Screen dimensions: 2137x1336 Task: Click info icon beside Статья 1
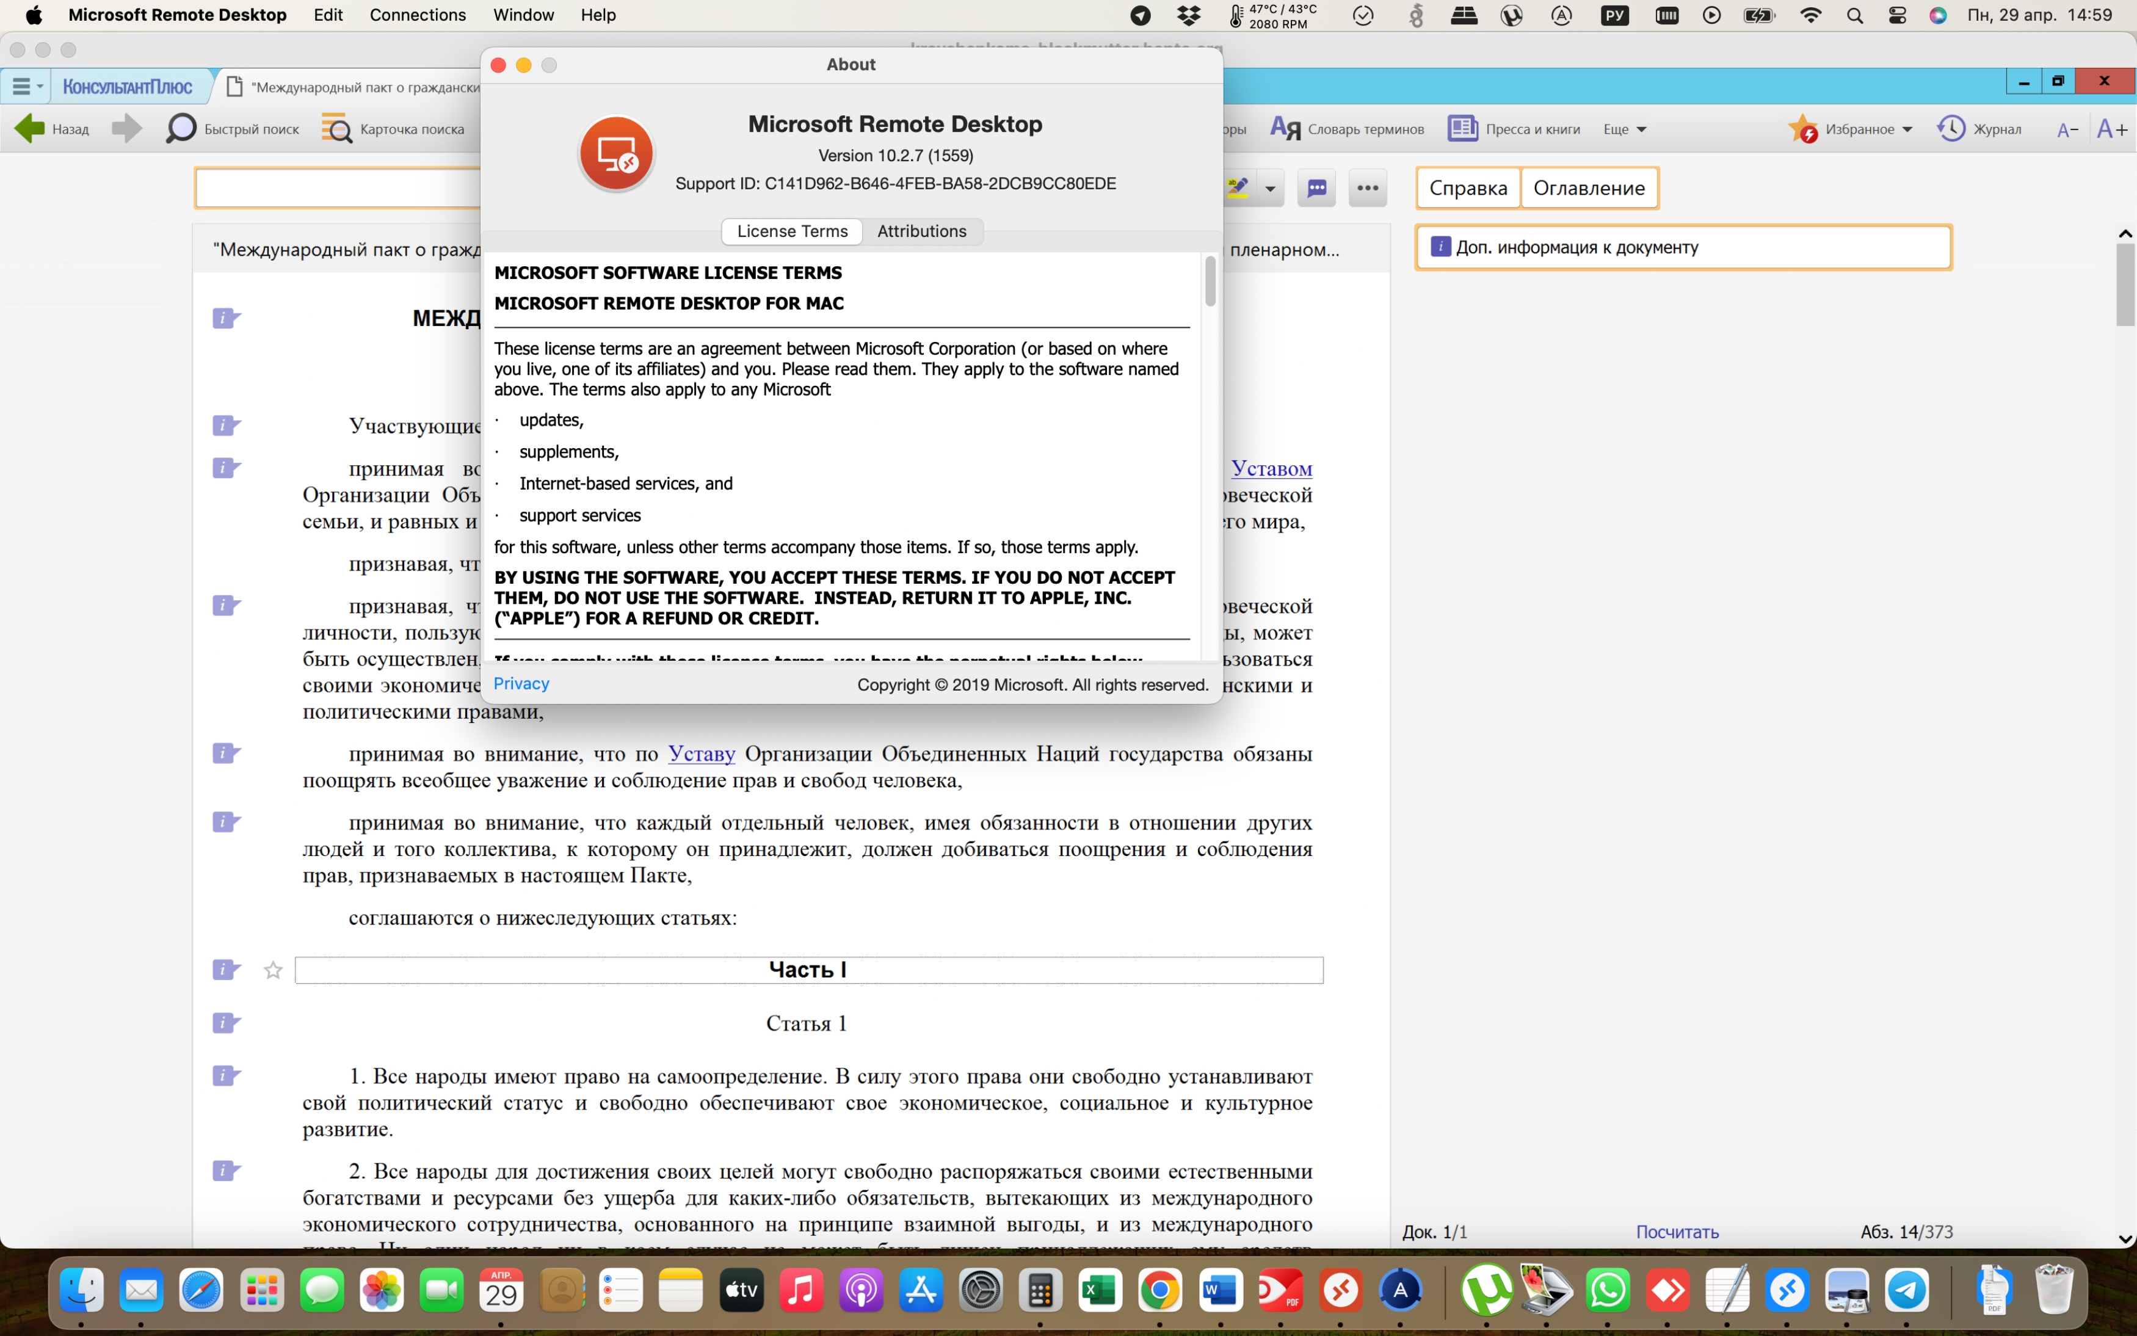[225, 1022]
